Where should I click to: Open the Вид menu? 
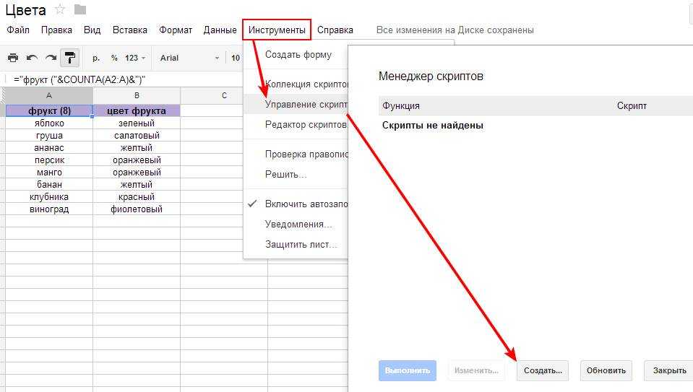coord(92,30)
